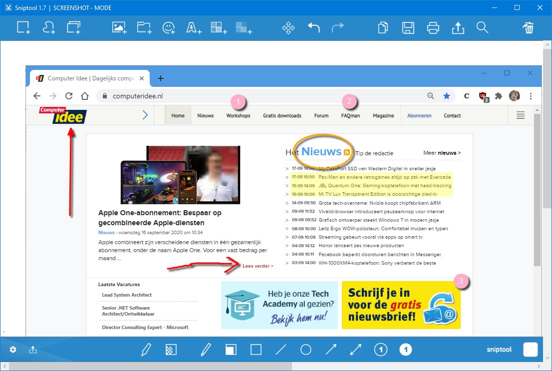Click the new tab plus in captured browser
This screenshot has height=371, width=552.
click(x=161, y=78)
